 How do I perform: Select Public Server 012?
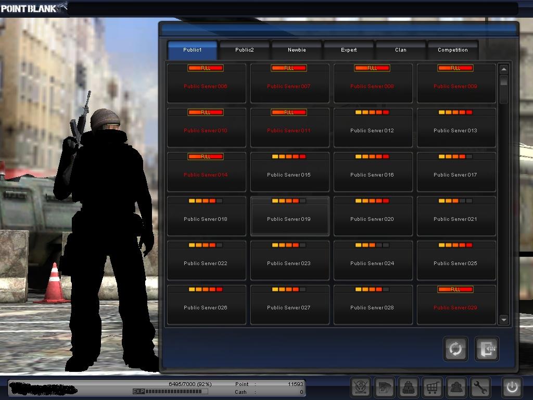[x=373, y=128]
